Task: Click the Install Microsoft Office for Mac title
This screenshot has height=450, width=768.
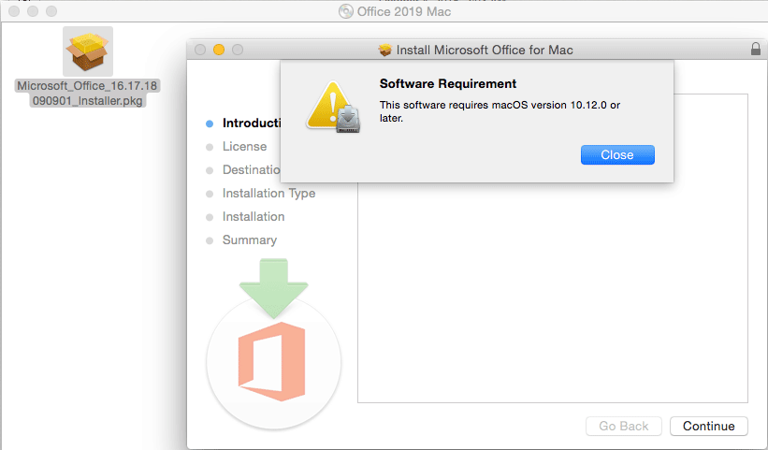Action: [x=485, y=50]
